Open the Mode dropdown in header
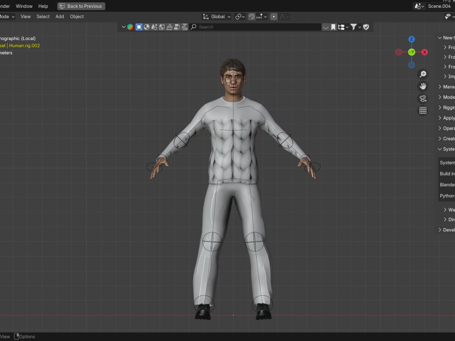455x341 pixels. [x=6, y=16]
